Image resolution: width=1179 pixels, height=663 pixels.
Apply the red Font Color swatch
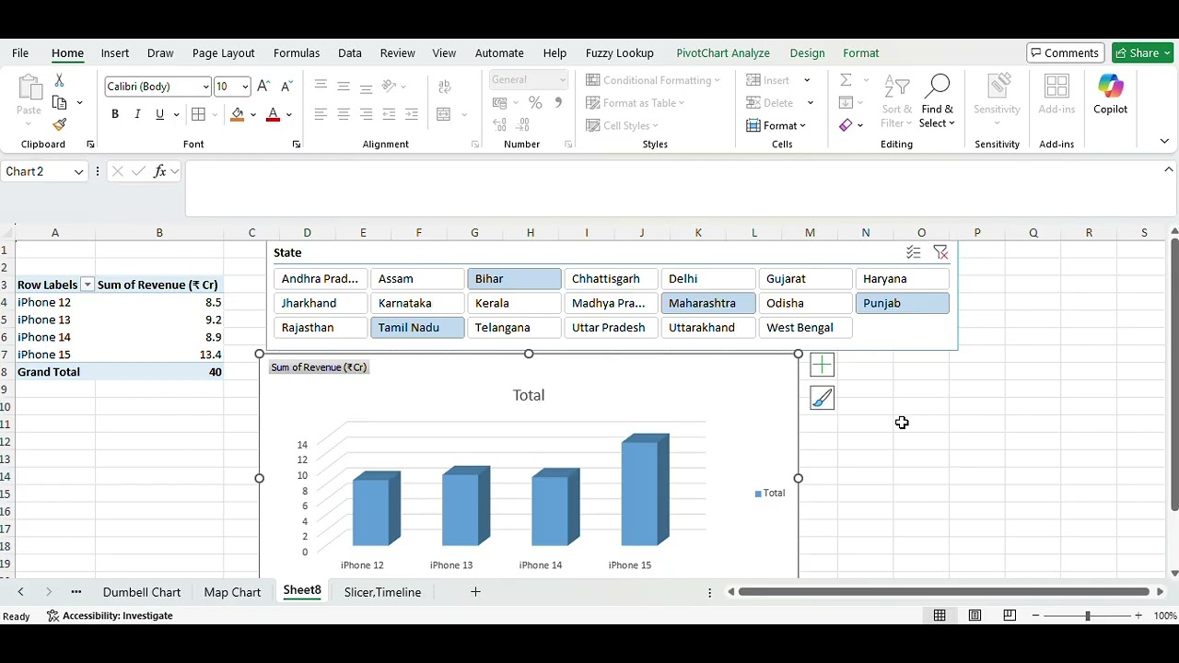click(x=273, y=114)
